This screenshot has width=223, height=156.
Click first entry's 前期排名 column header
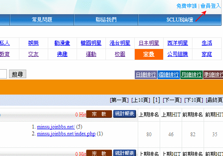coord(192,115)
